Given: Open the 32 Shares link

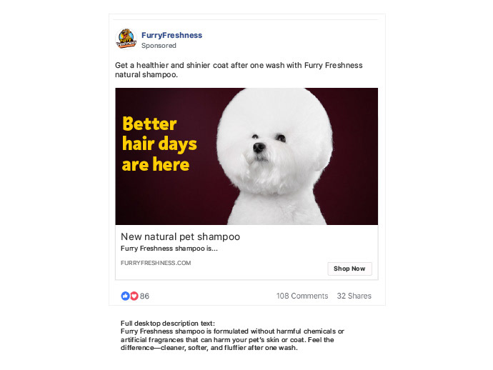Looking at the screenshot, I should point(354,296).
